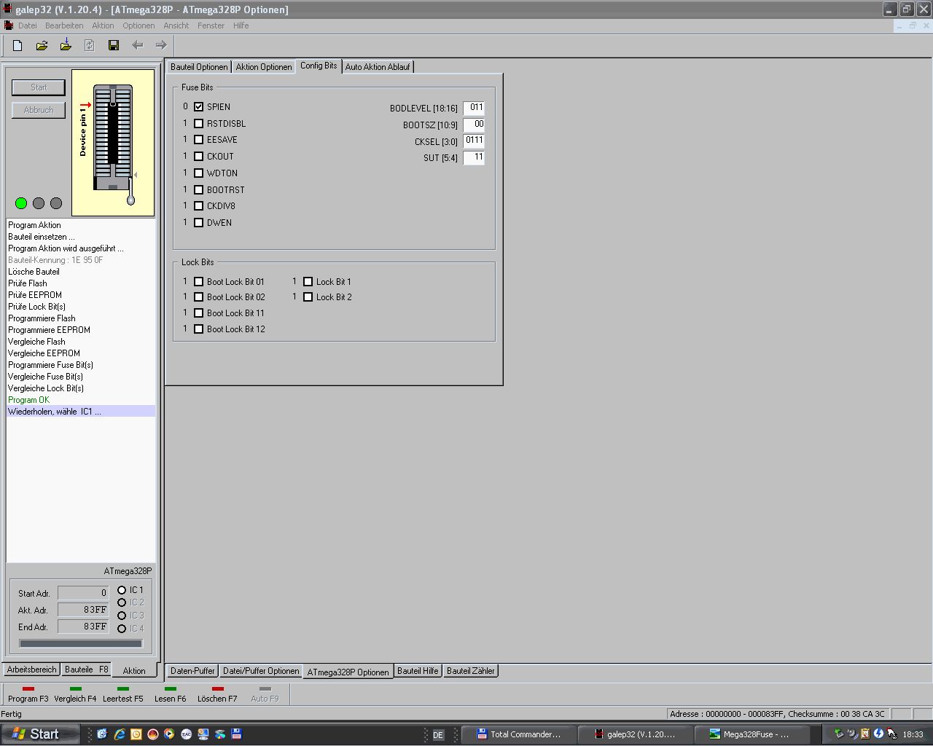Click the new blank document toolbar icon
Screen dimensions: 933x746
pyautogui.click(x=17, y=45)
